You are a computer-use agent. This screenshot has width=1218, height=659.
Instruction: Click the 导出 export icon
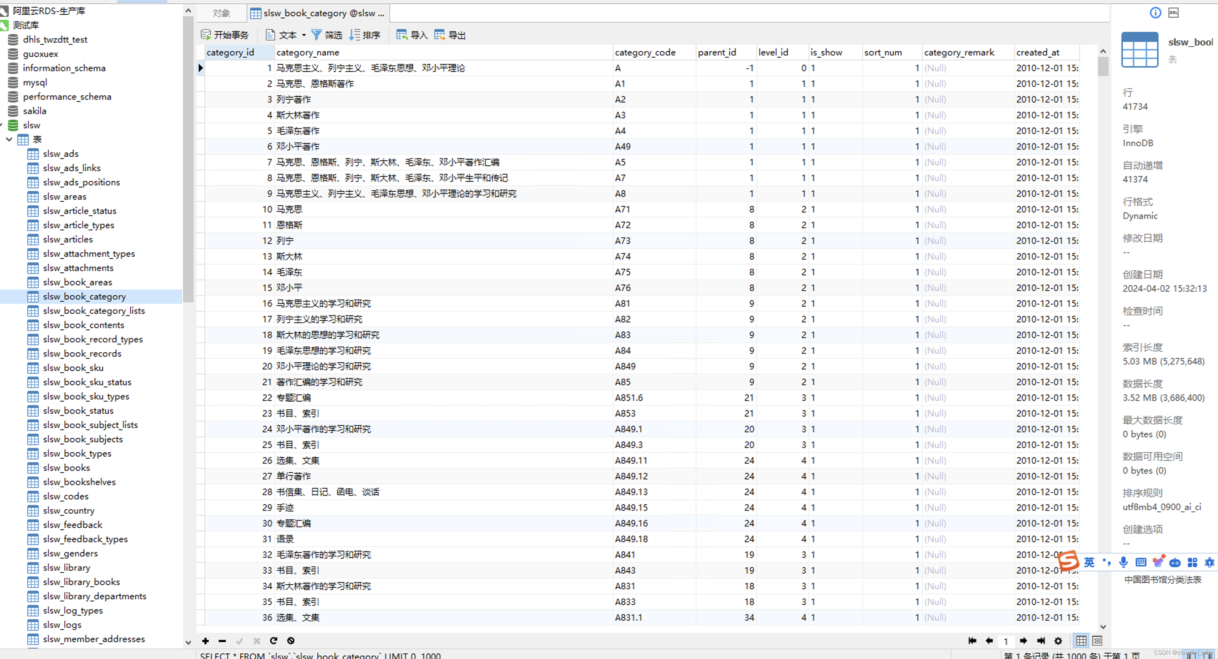440,35
